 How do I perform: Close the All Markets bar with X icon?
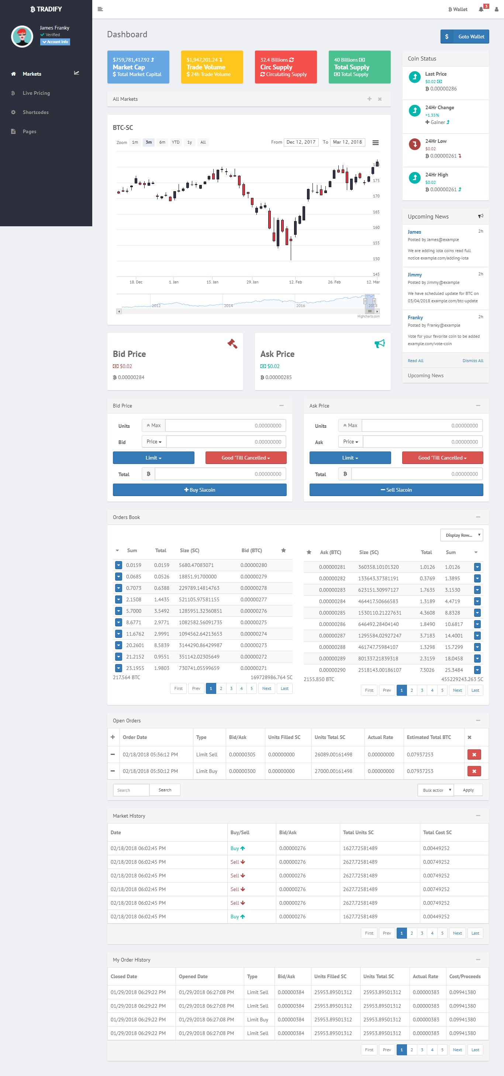380,99
